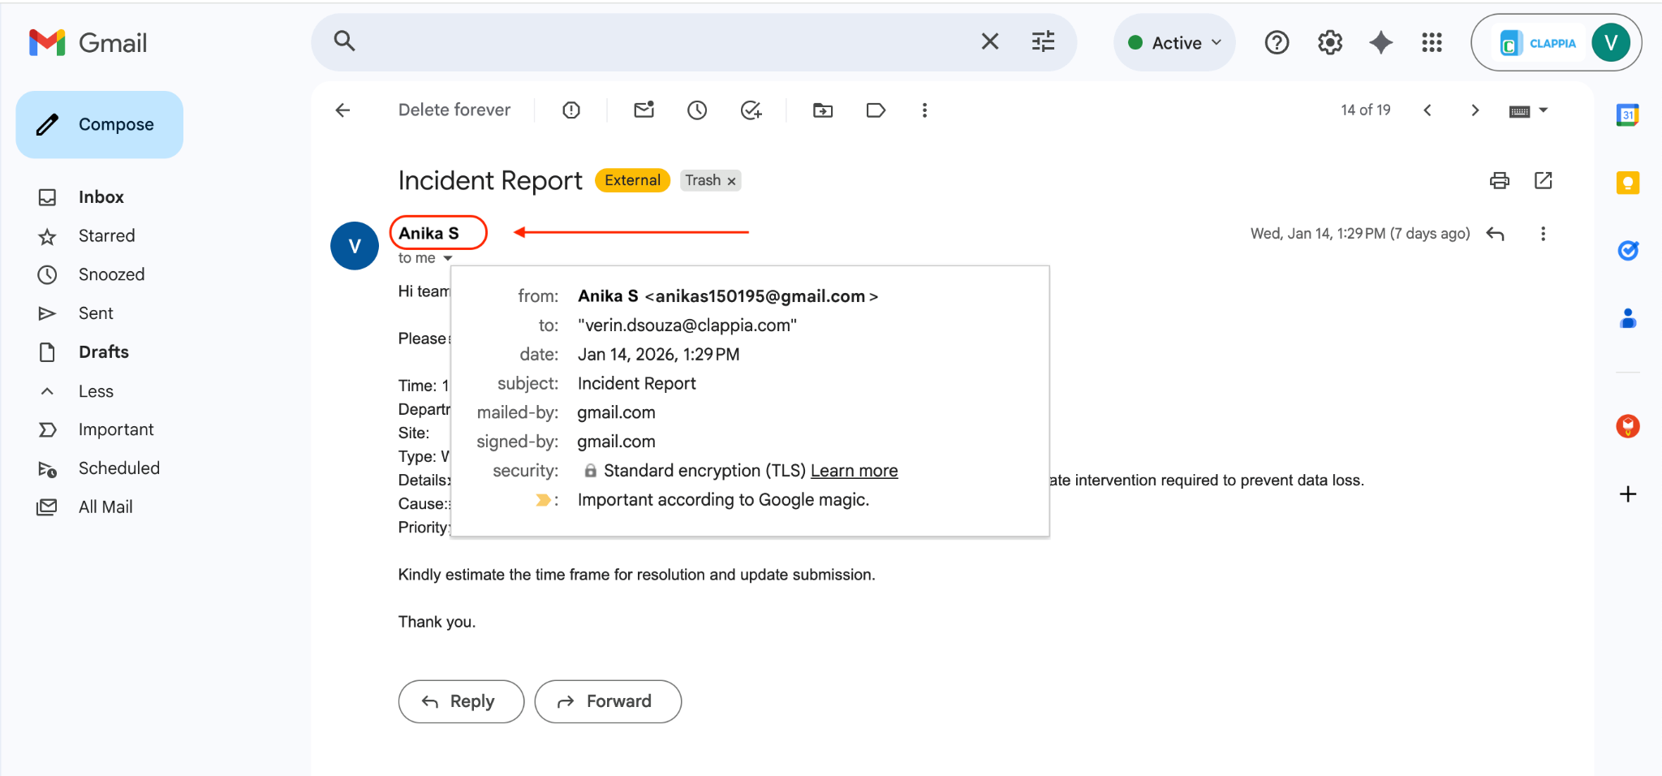1662x776 pixels.
Task: Print the Incident Report email
Action: click(1499, 180)
